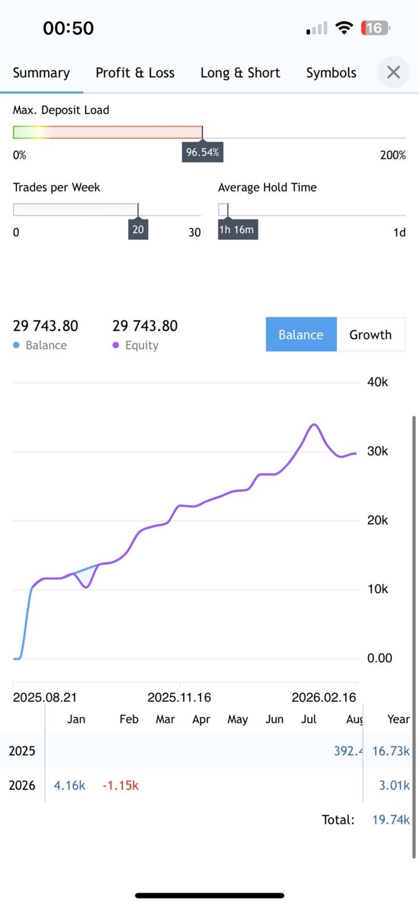Tap the Wi-Fi status icon
This screenshot has height=907, width=419.
(x=344, y=28)
